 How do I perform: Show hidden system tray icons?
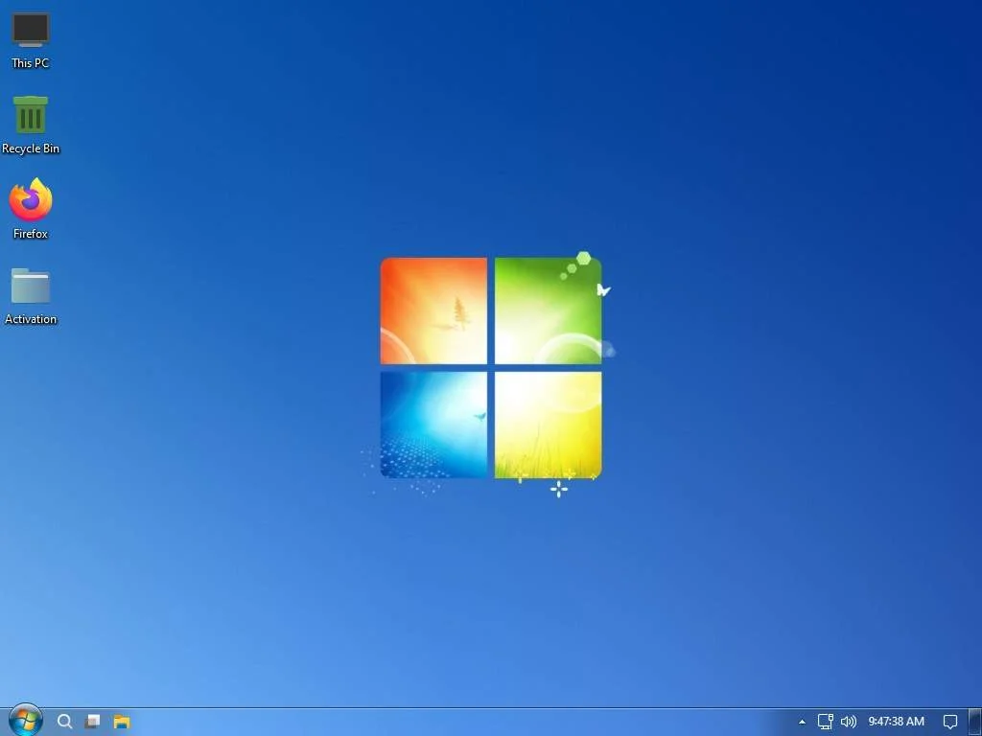pyautogui.click(x=802, y=723)
